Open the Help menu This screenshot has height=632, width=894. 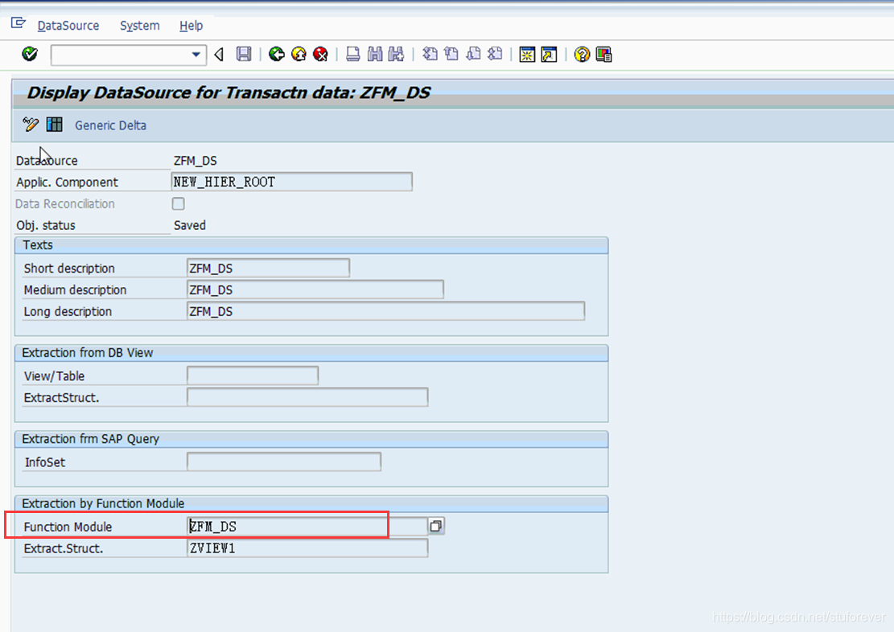(x=191, y=26)
